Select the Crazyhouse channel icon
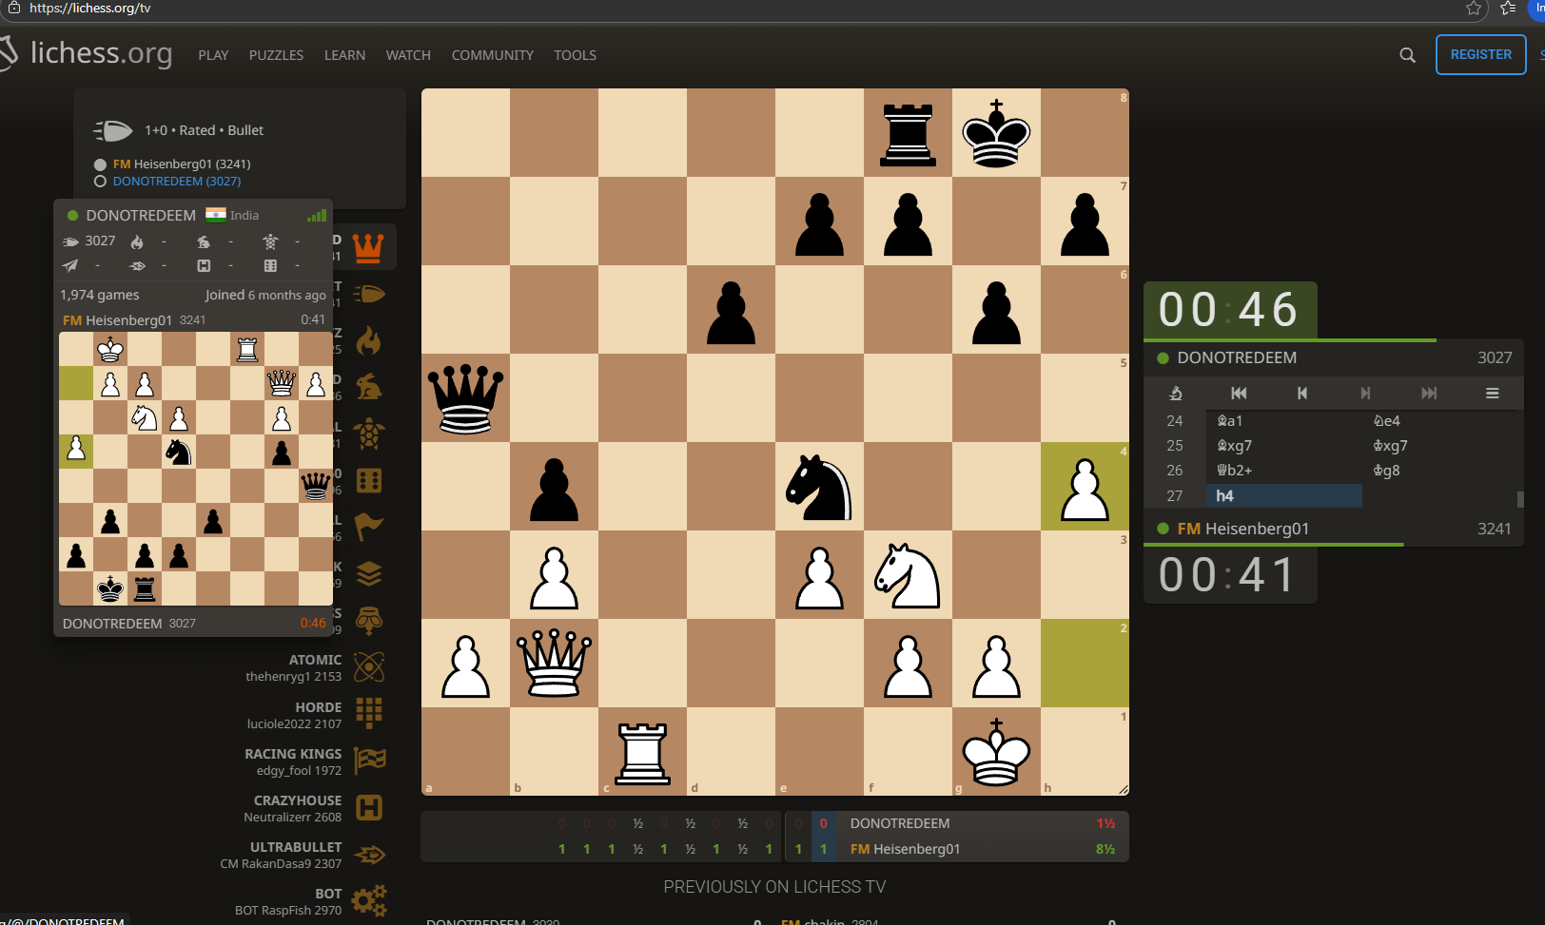 (369, 807)
